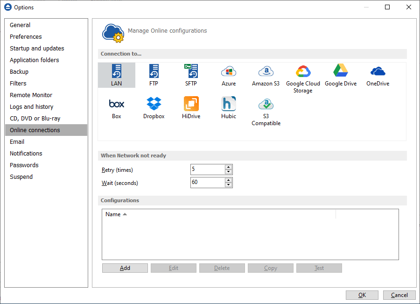420x304 pixels.
Task: Maximize the Options window
Action: [x=387, y=7]
